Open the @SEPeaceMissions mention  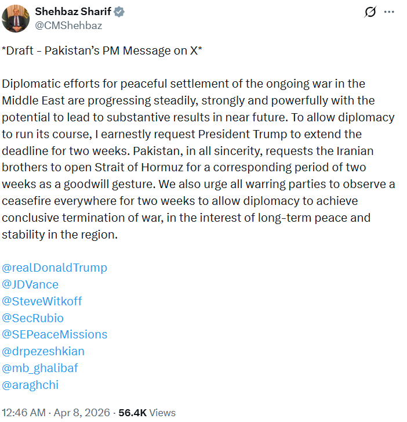tap(55, 334)
